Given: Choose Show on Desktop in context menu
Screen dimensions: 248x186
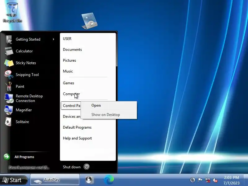Looking at the screenshot, I should (109, 115).
